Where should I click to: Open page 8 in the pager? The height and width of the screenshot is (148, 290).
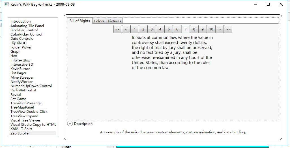coord(194,29)
